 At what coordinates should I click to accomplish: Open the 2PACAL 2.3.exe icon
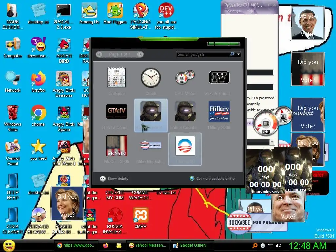coord(64,16)
